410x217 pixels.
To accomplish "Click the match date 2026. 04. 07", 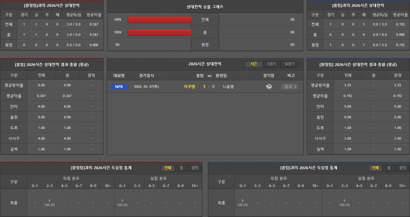I will [x=146, y=87].
